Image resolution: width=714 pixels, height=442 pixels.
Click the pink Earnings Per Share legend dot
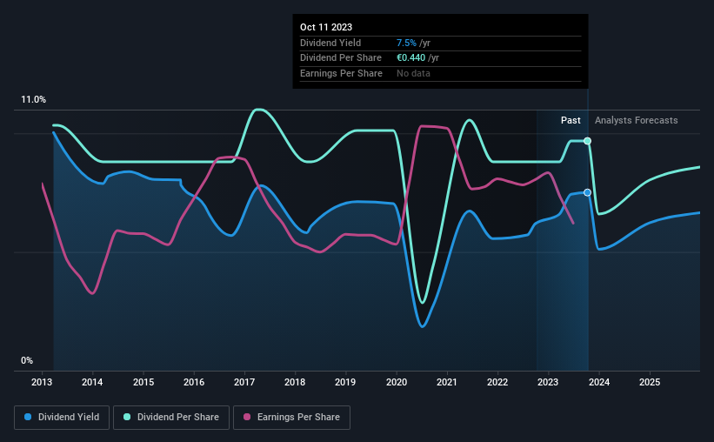point(247,417)
